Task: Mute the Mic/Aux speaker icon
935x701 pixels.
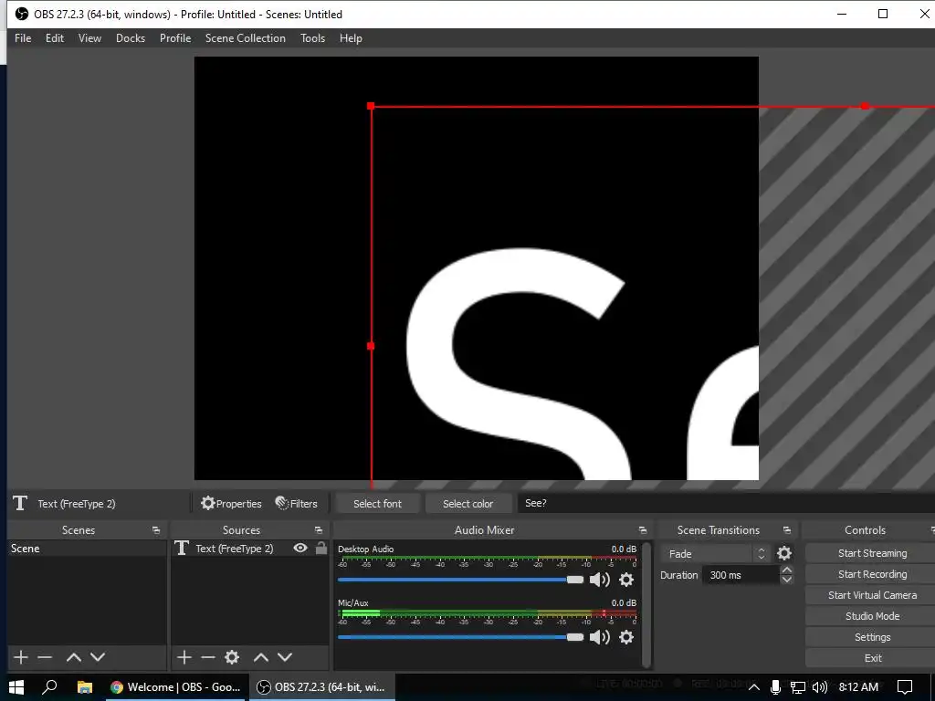Action: 599,637
